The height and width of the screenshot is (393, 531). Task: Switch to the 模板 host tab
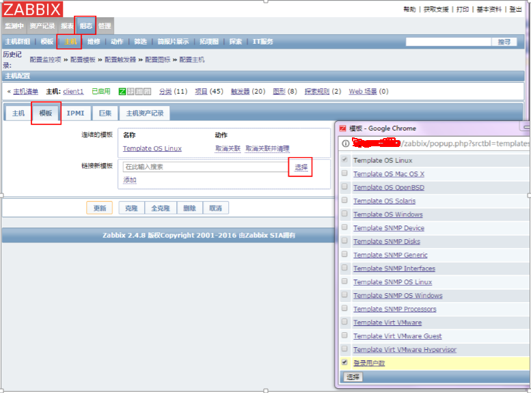(x=46, y=113)
